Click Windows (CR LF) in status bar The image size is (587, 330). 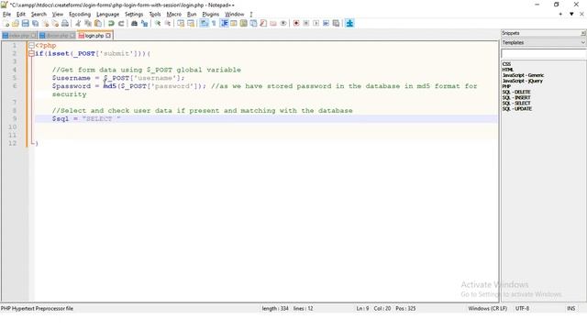(x=487, y=309)
